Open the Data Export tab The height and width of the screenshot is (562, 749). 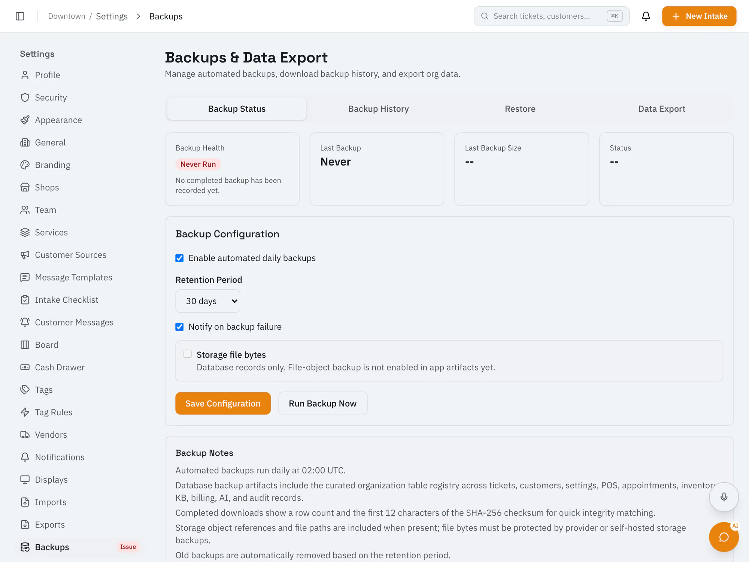point(662,109)
